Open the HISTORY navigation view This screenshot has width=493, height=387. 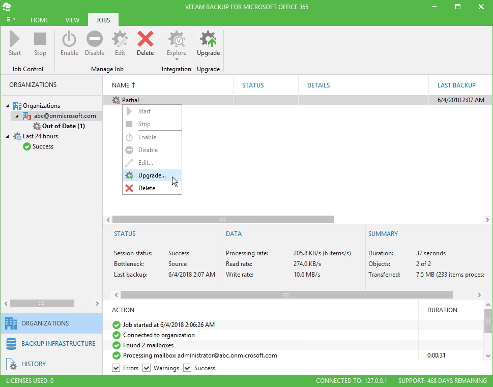point(51,364)
